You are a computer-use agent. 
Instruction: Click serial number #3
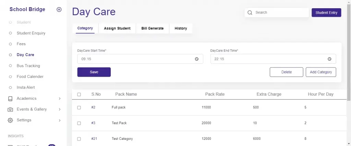[93, 123]
